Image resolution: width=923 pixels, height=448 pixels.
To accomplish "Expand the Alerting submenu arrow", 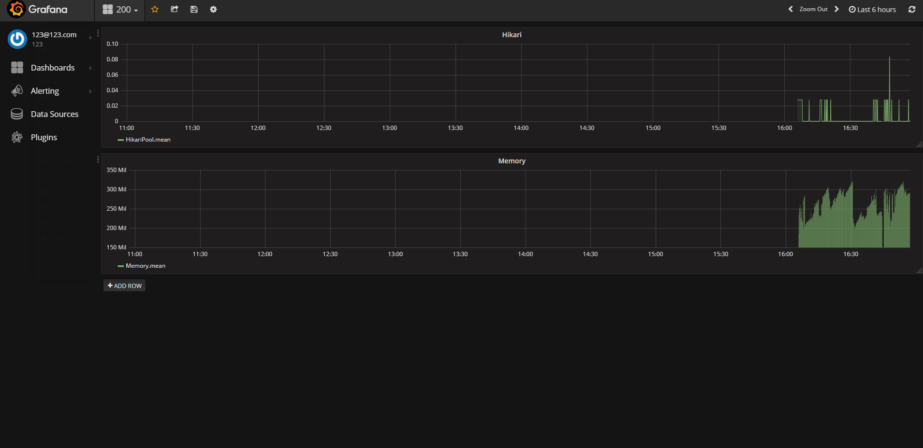I will point(90,91).
